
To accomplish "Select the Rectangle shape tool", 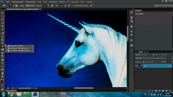I will [2, 70].
